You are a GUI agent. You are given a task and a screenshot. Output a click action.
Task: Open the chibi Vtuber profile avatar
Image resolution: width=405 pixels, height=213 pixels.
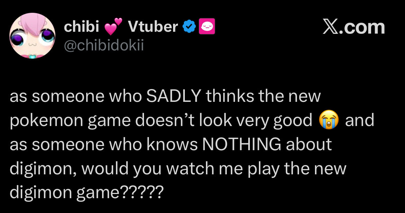[x=32, y=36]
